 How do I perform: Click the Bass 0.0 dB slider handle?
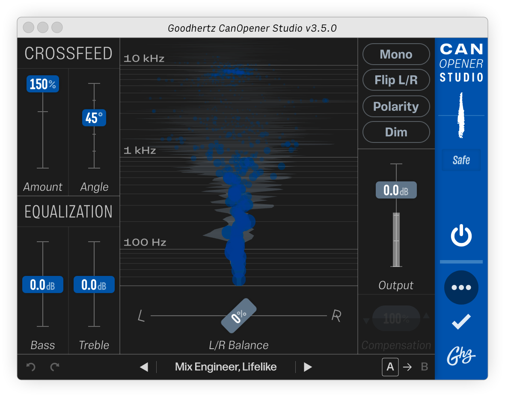pos(42,284)
